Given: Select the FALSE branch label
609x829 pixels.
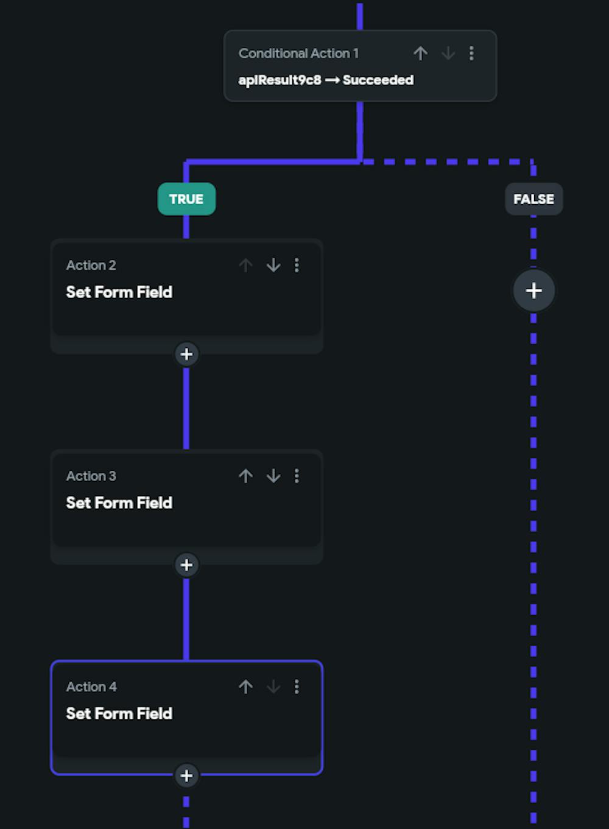Looking at the screenshot, I should (x=533, y=199).
